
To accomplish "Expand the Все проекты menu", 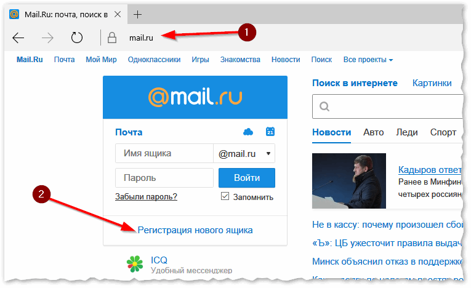I will click(368, 60).
